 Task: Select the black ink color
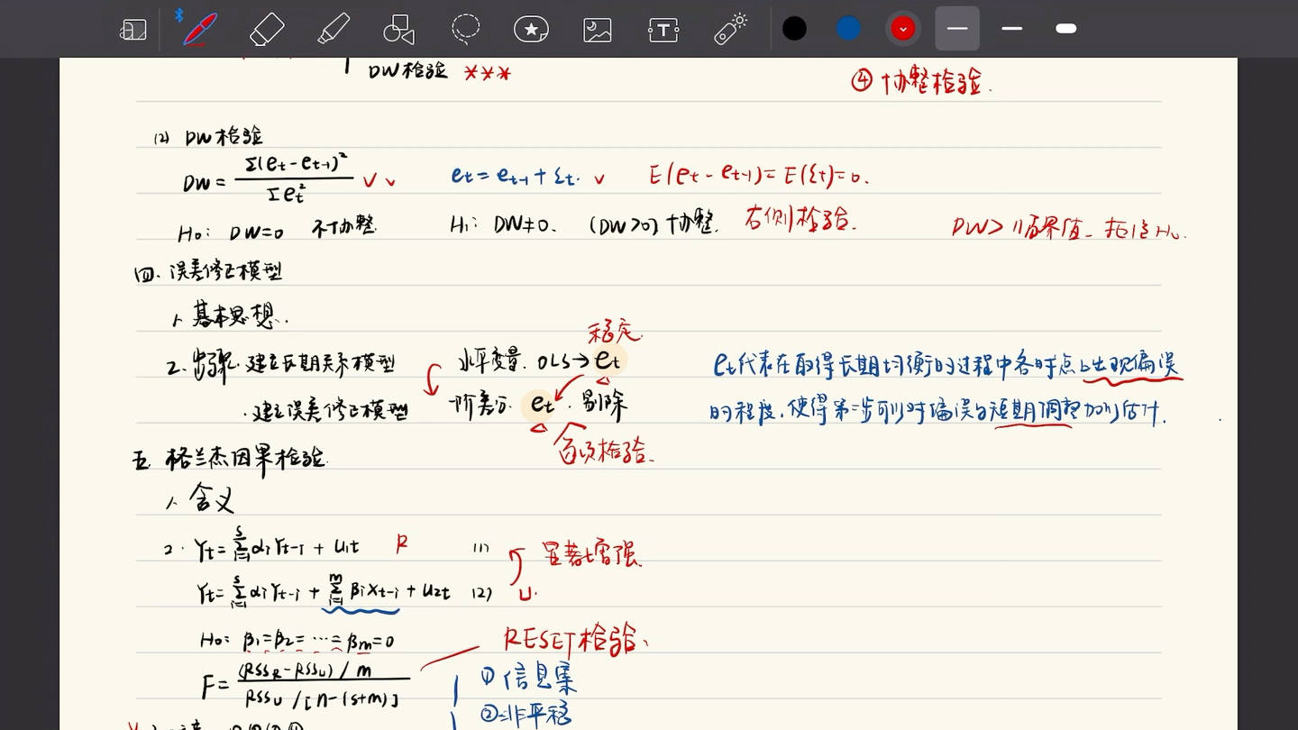(x=794, y=28)
